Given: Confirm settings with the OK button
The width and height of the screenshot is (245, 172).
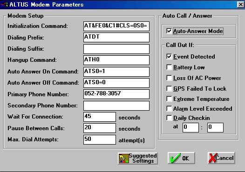Looking at the screenshot, I should pos(181,158).
